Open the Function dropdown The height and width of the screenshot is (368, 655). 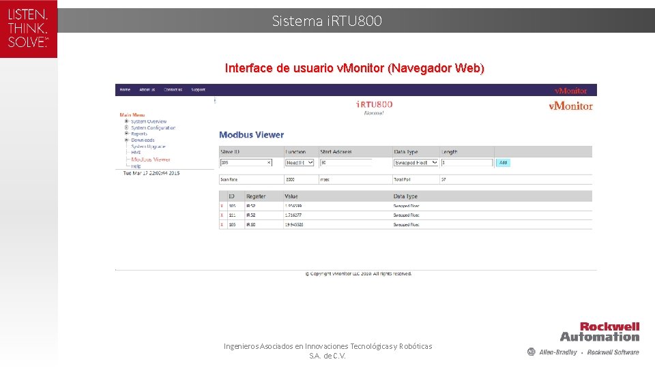click(x=299, y=163)
